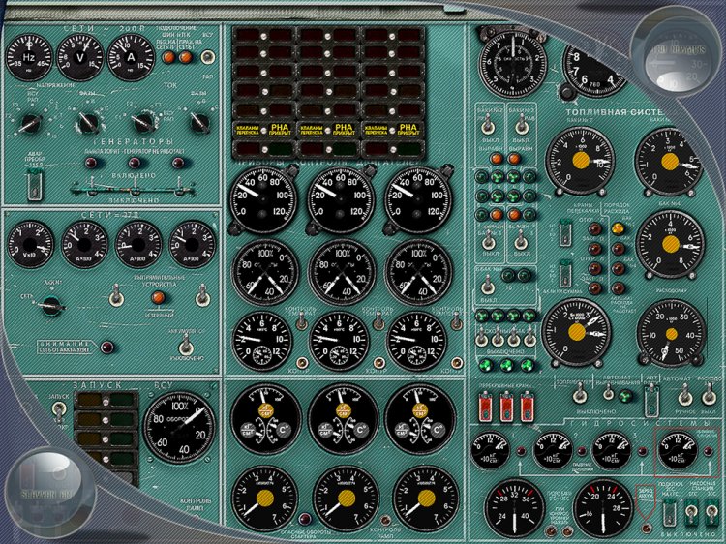This screenshot has height=544, width=726.
Task: Flip the АККУМУЛЯТ ВЫКЛЮЧЕНО battery toggle
Action: click(x=186, y=344)
